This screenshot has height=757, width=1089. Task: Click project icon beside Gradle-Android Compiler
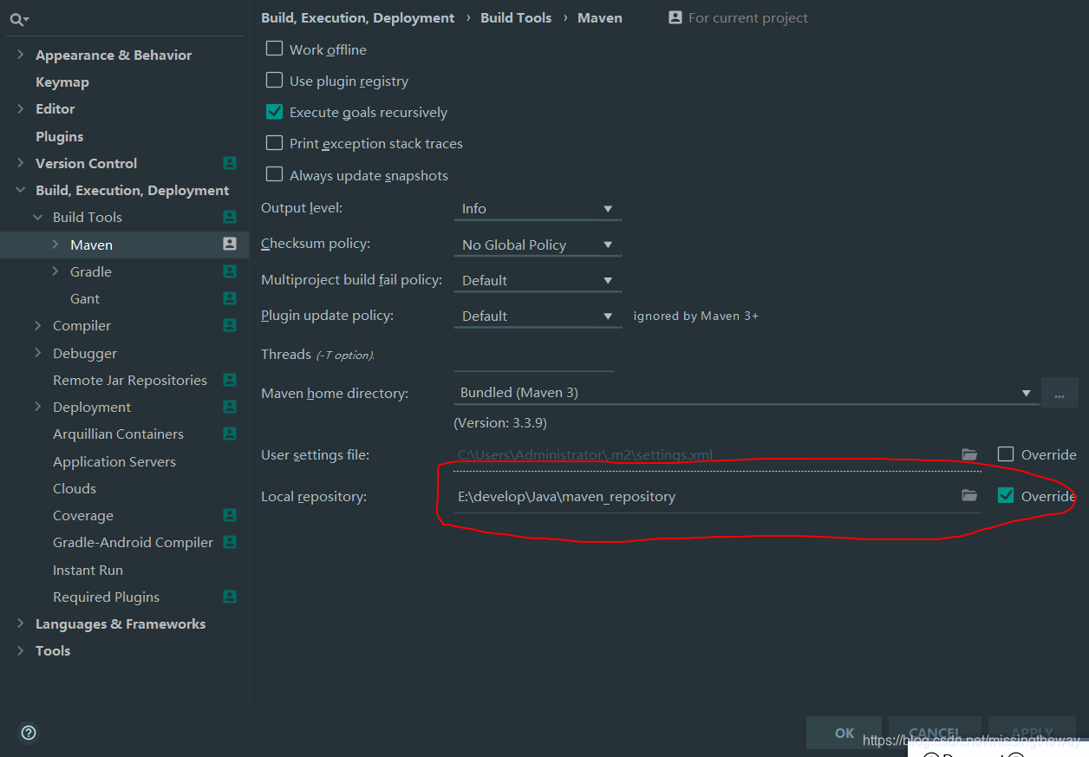(230, 542)
